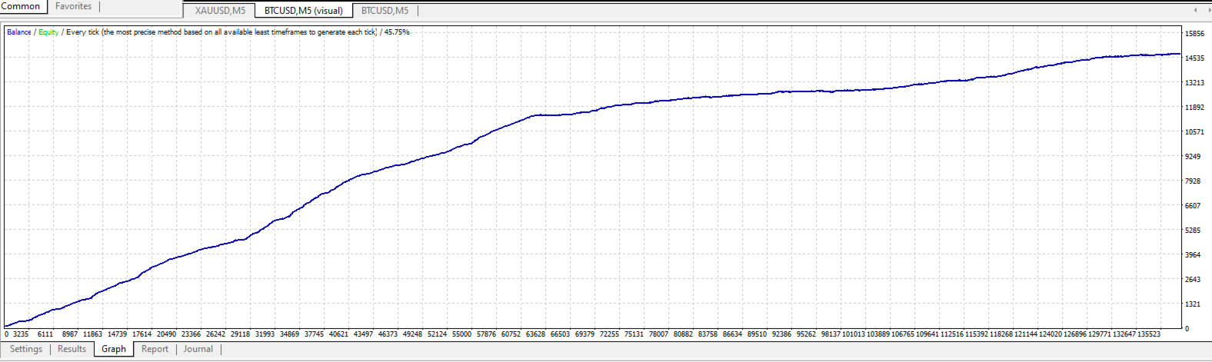Image resolution: width=1212 pixels, height=362 pixels.
Task: Click the 1321 balance axis label
Action: [x=1193, y=304]
